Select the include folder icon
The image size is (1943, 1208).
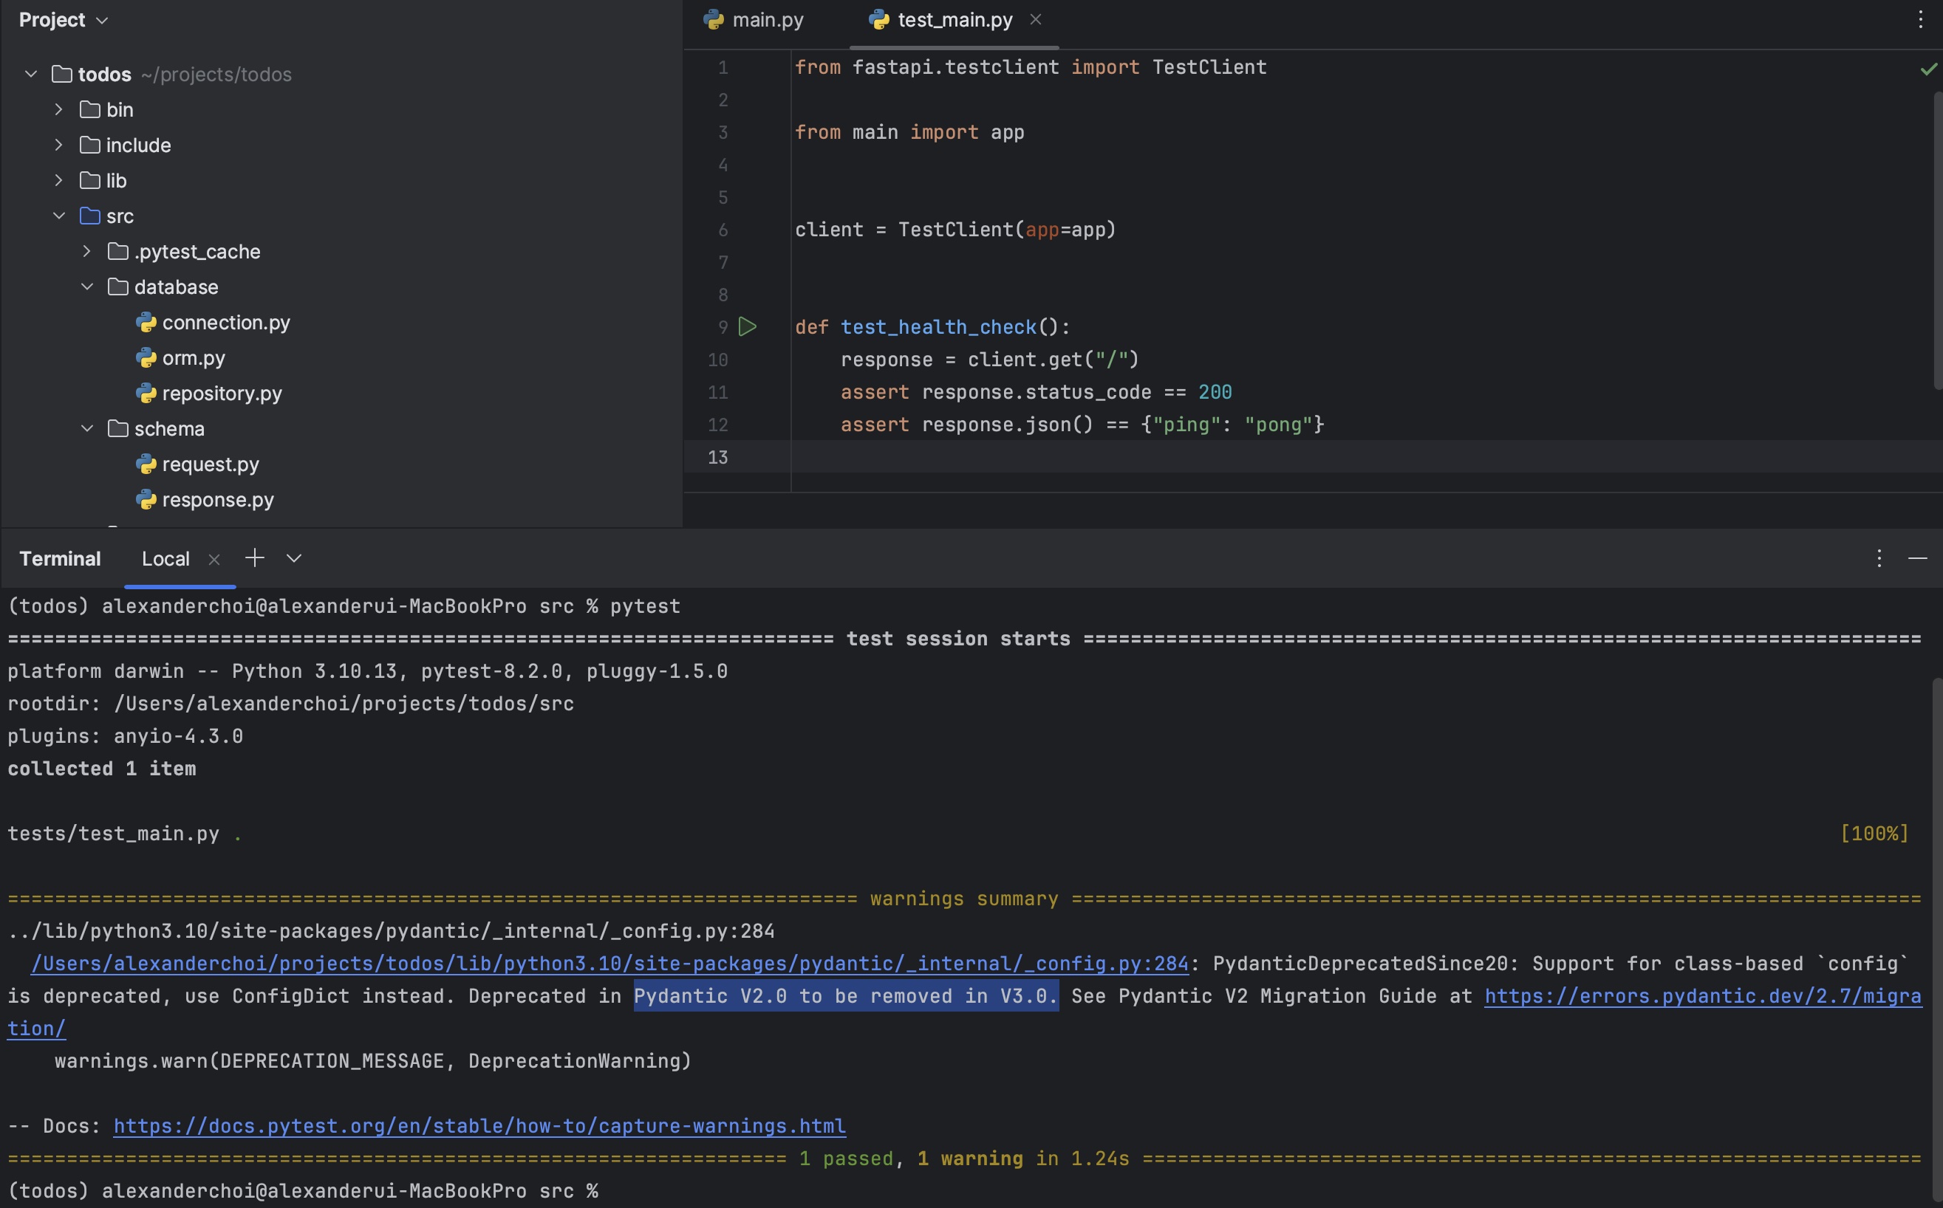(x=89, y=145)
